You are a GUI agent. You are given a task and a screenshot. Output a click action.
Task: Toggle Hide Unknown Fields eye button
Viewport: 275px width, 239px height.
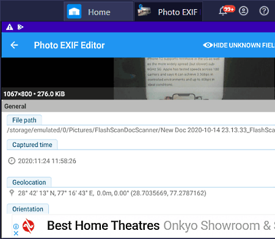click(239, 45)
